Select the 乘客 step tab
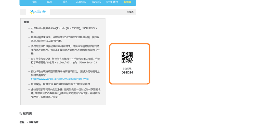 65,2
